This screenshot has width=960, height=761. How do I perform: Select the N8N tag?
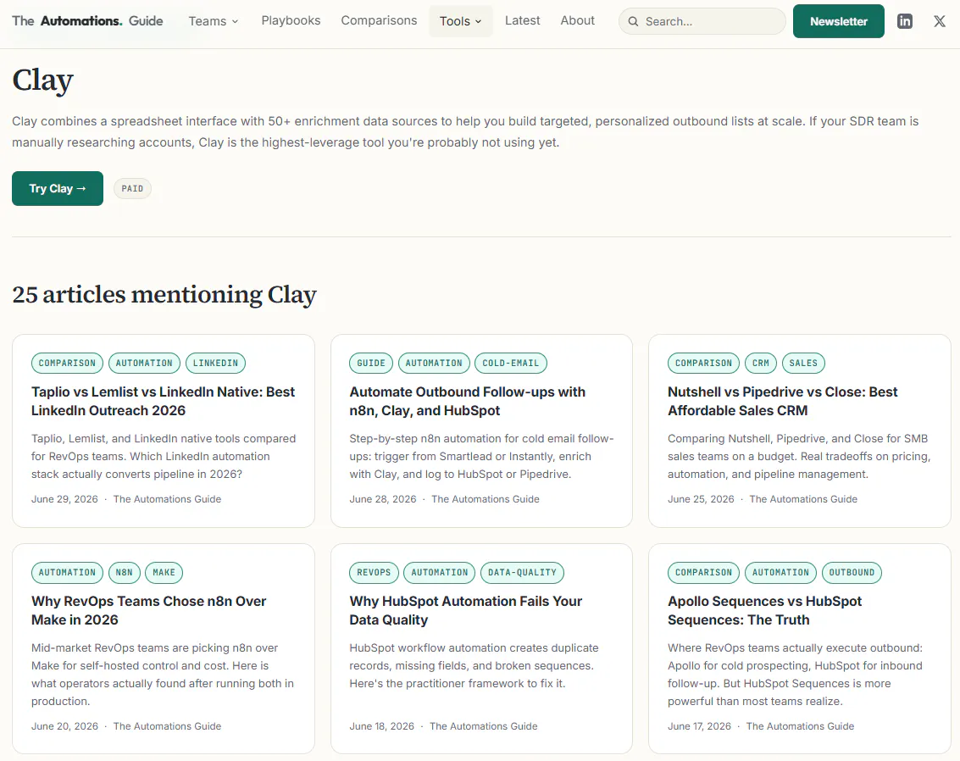[x=125, y=572]
